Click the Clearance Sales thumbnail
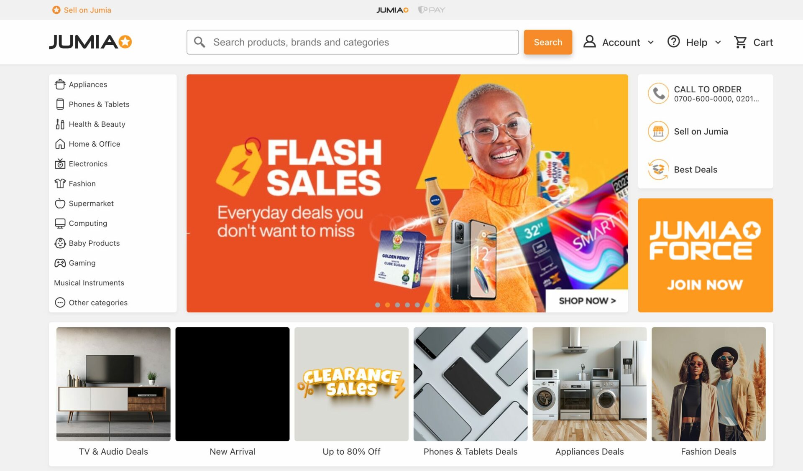The image size is (803, 471). coord(351,384)
